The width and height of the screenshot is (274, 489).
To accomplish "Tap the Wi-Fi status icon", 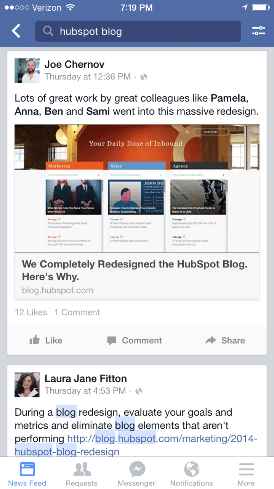I will point(70,7).
